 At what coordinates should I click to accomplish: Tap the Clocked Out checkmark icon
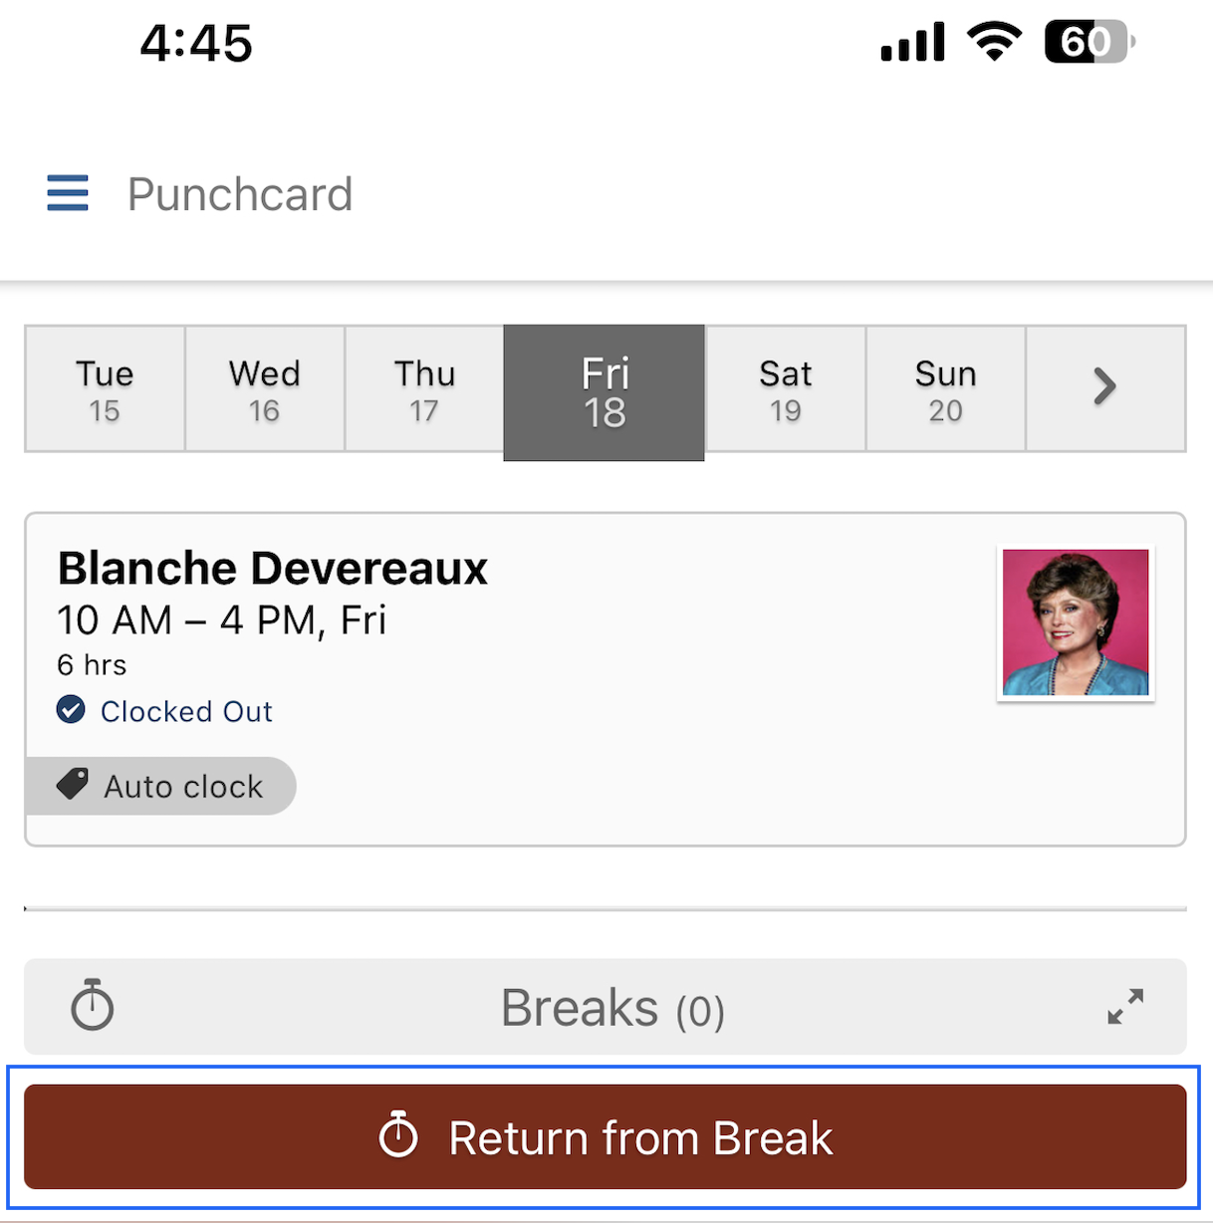(x=71, y=710)
